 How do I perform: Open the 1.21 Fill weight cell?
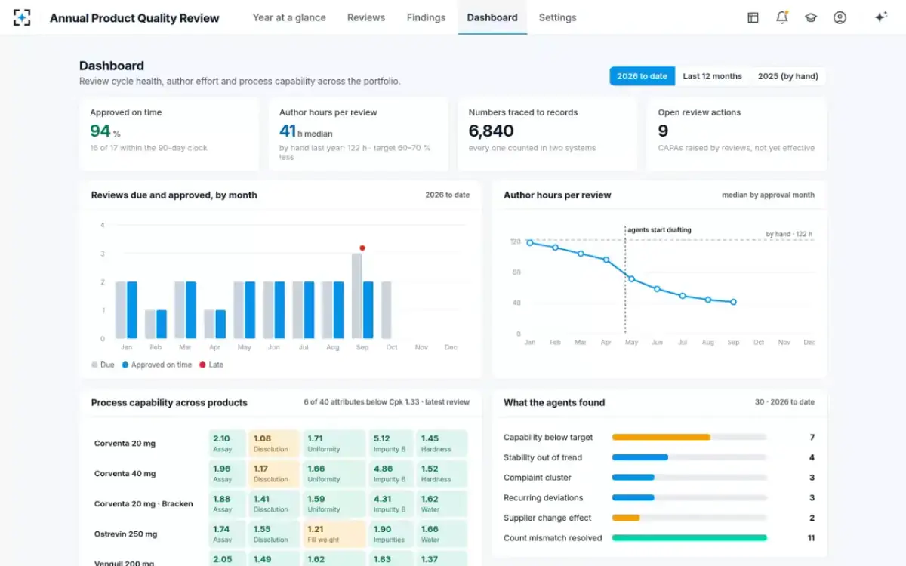tap(334, 534)
